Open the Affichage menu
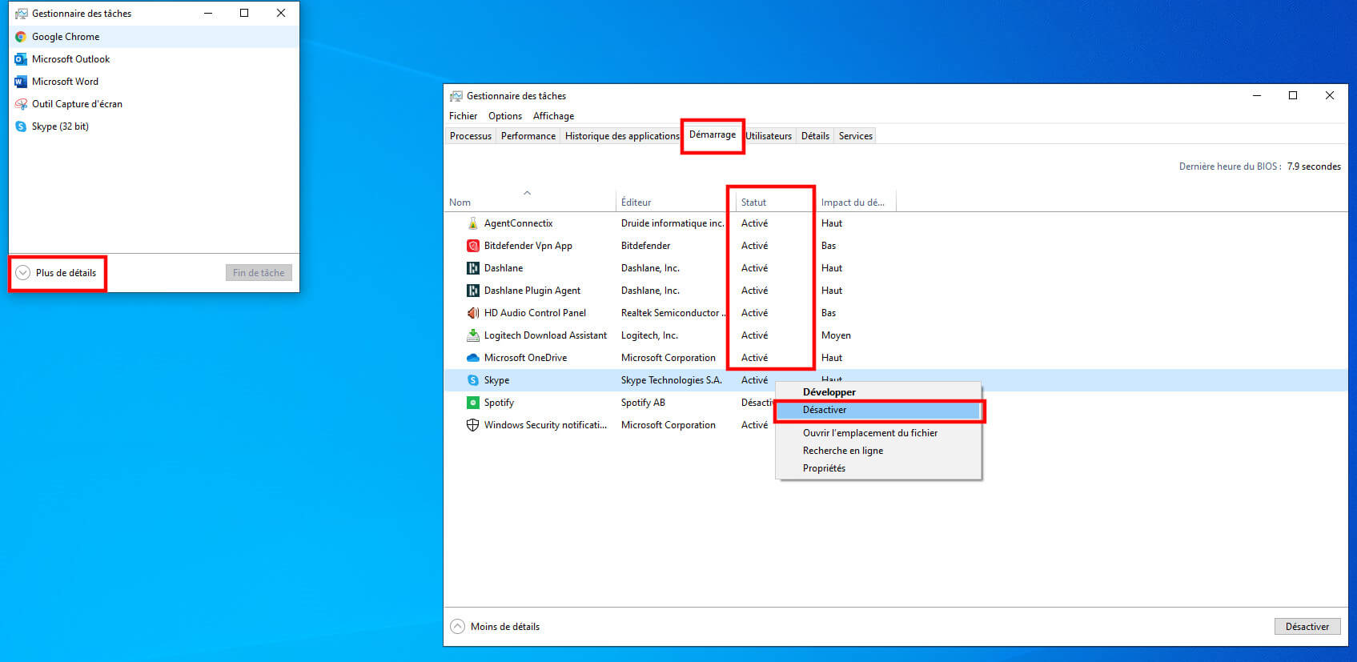This screenshot has width=1357, height=662. (x=553, y=116)
